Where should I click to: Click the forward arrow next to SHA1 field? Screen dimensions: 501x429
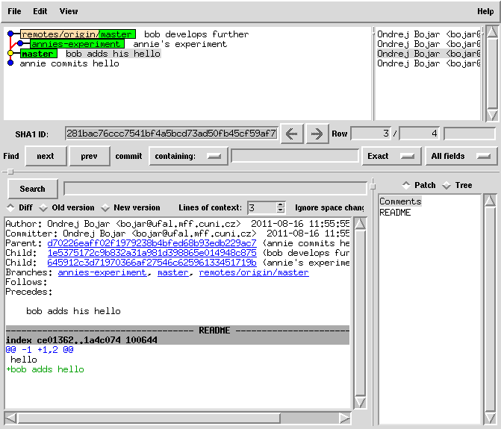click(317, 134)
